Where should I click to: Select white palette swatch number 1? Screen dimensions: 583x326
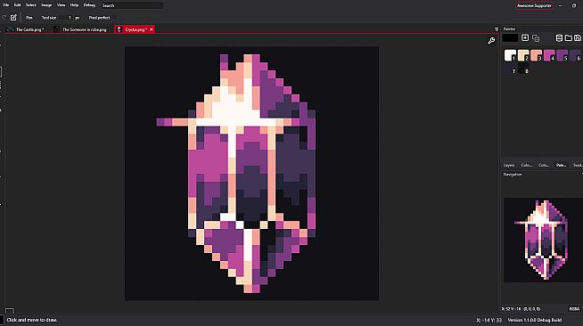click(x=510, y=55)
